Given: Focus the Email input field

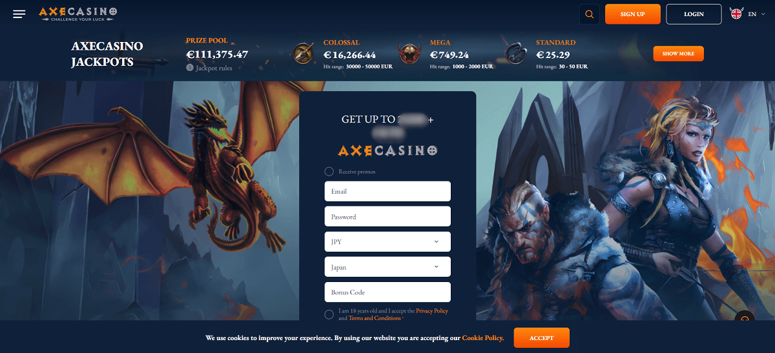Looking at the screenshot, I should (387, 192).
